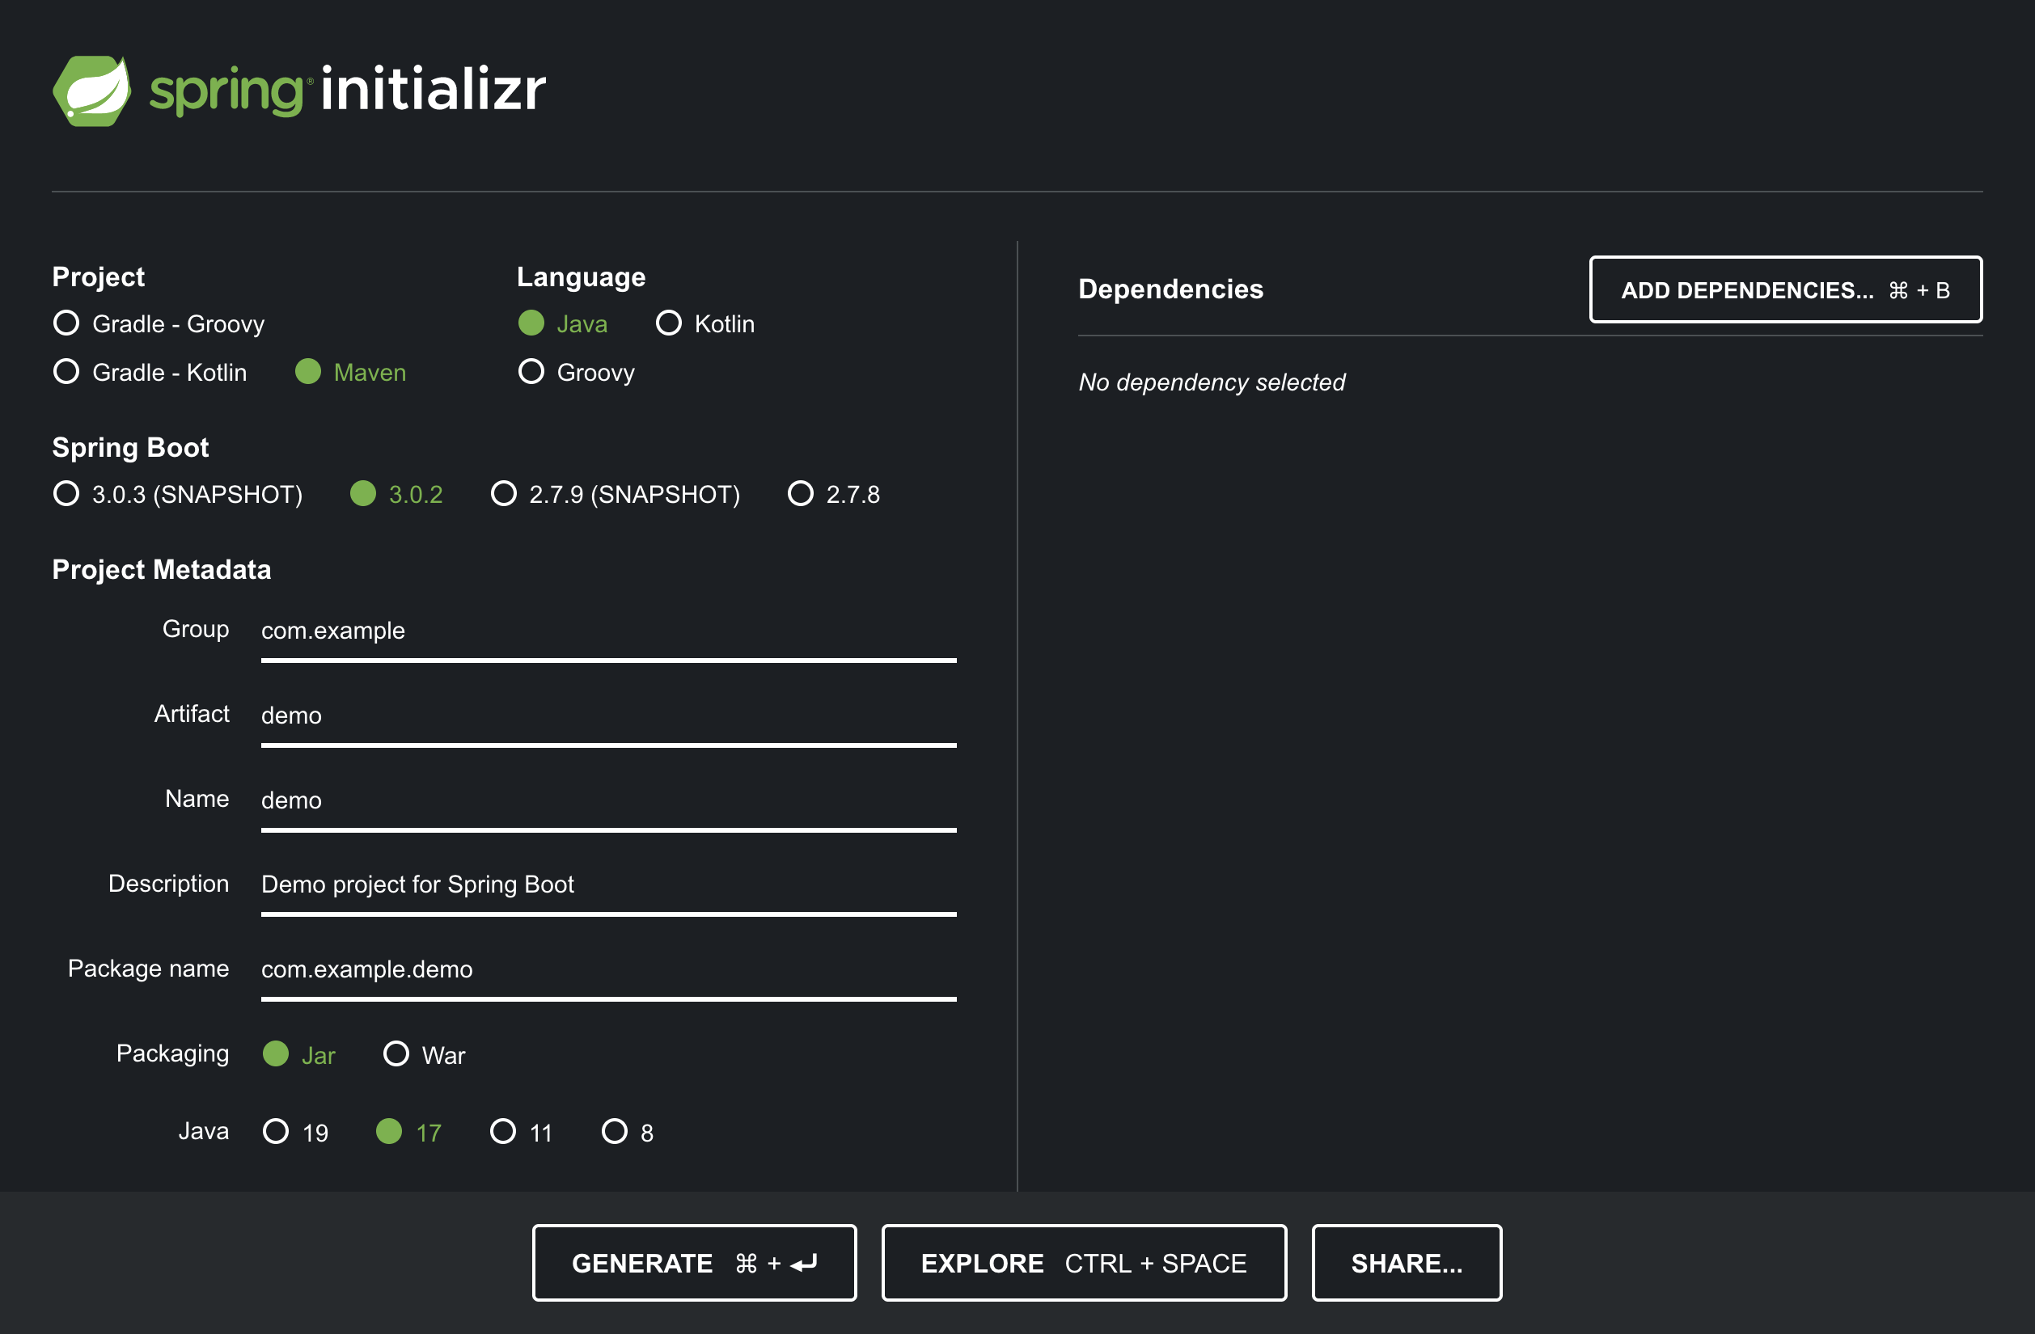Select the Gradle - Kotlin project option

(150, 372)
